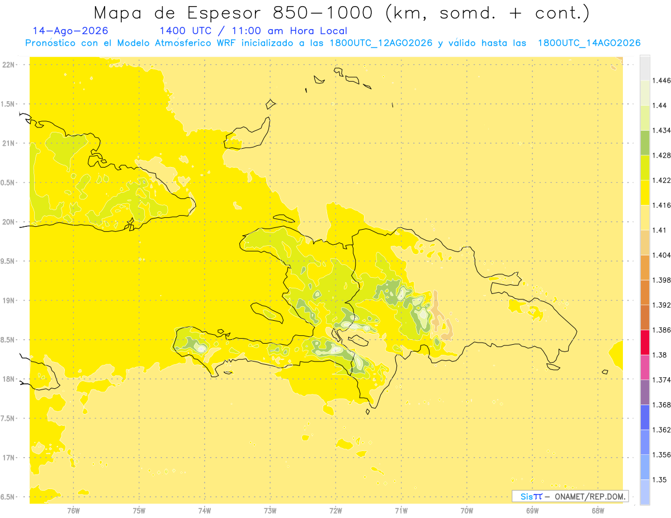This screenshot has height=518, width=671.
Task: Pick the purple swatch between 1.374 and 1.368
Action: pyautogui.click(x=645, y=392)
